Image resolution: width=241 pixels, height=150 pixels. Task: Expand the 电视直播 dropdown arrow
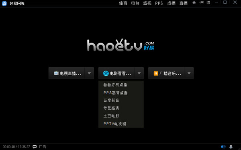(x=89, y=73)
